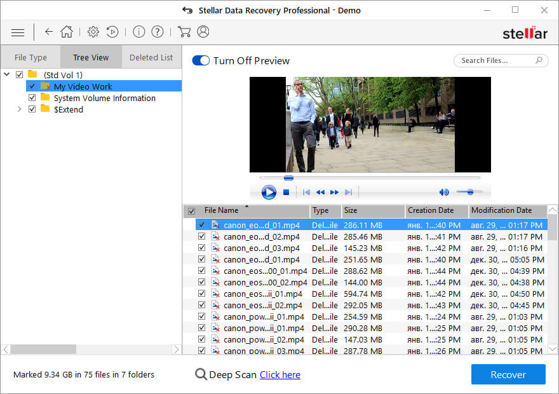Click the search magnifier icon
The image size is (559, 394).
coord(539,60)
